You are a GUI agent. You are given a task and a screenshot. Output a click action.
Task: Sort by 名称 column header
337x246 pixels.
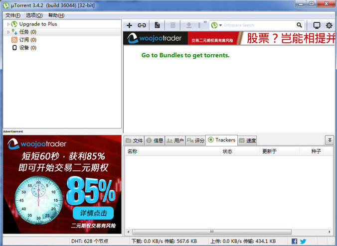point(173,151)
